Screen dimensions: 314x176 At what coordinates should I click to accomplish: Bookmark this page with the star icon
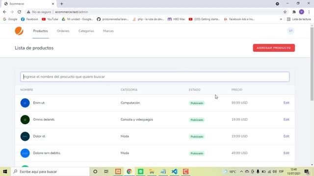coord(285,12)
